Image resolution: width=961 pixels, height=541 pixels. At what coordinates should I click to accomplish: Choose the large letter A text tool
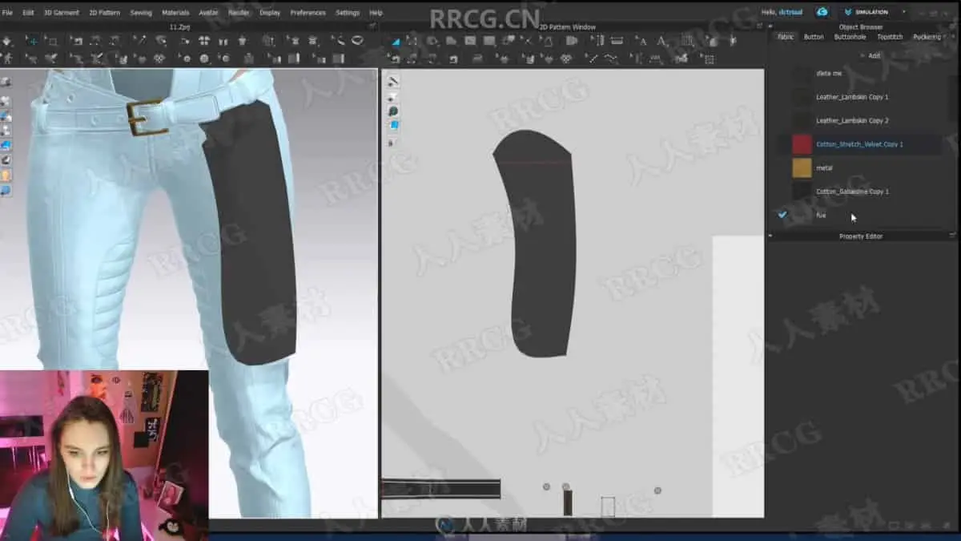[661, 41]
